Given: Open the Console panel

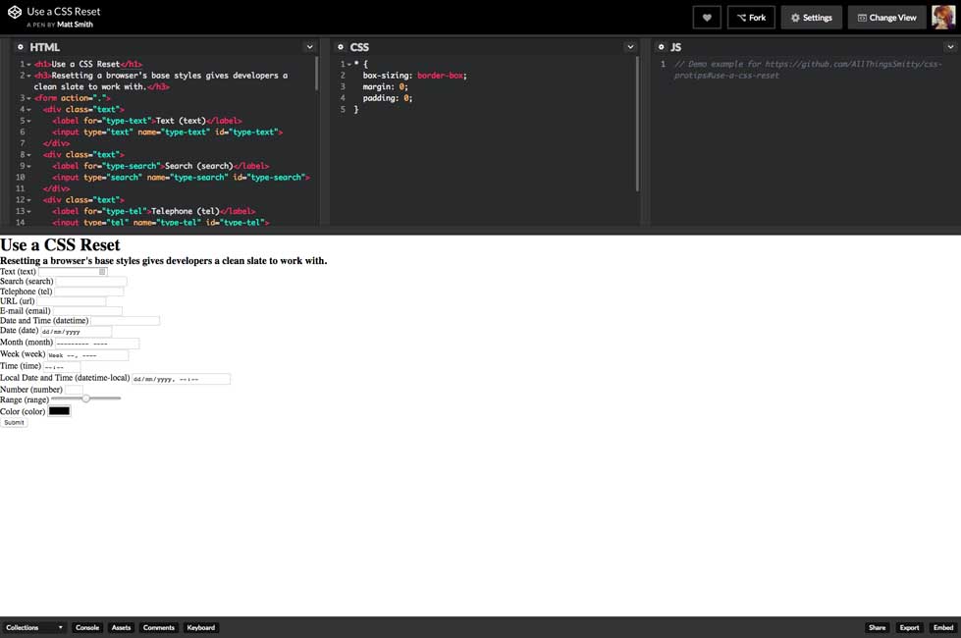Looking at the screenshot, I should 87,627.
